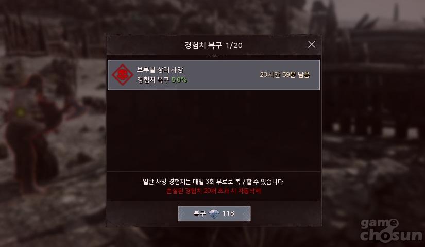Viewport: 425px width, 247px height.
Task: Click the diamond currency icon
Action: pos(214,213)
